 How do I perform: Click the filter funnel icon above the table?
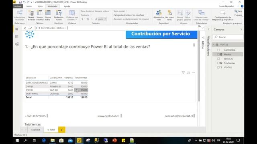pos(183,73)
